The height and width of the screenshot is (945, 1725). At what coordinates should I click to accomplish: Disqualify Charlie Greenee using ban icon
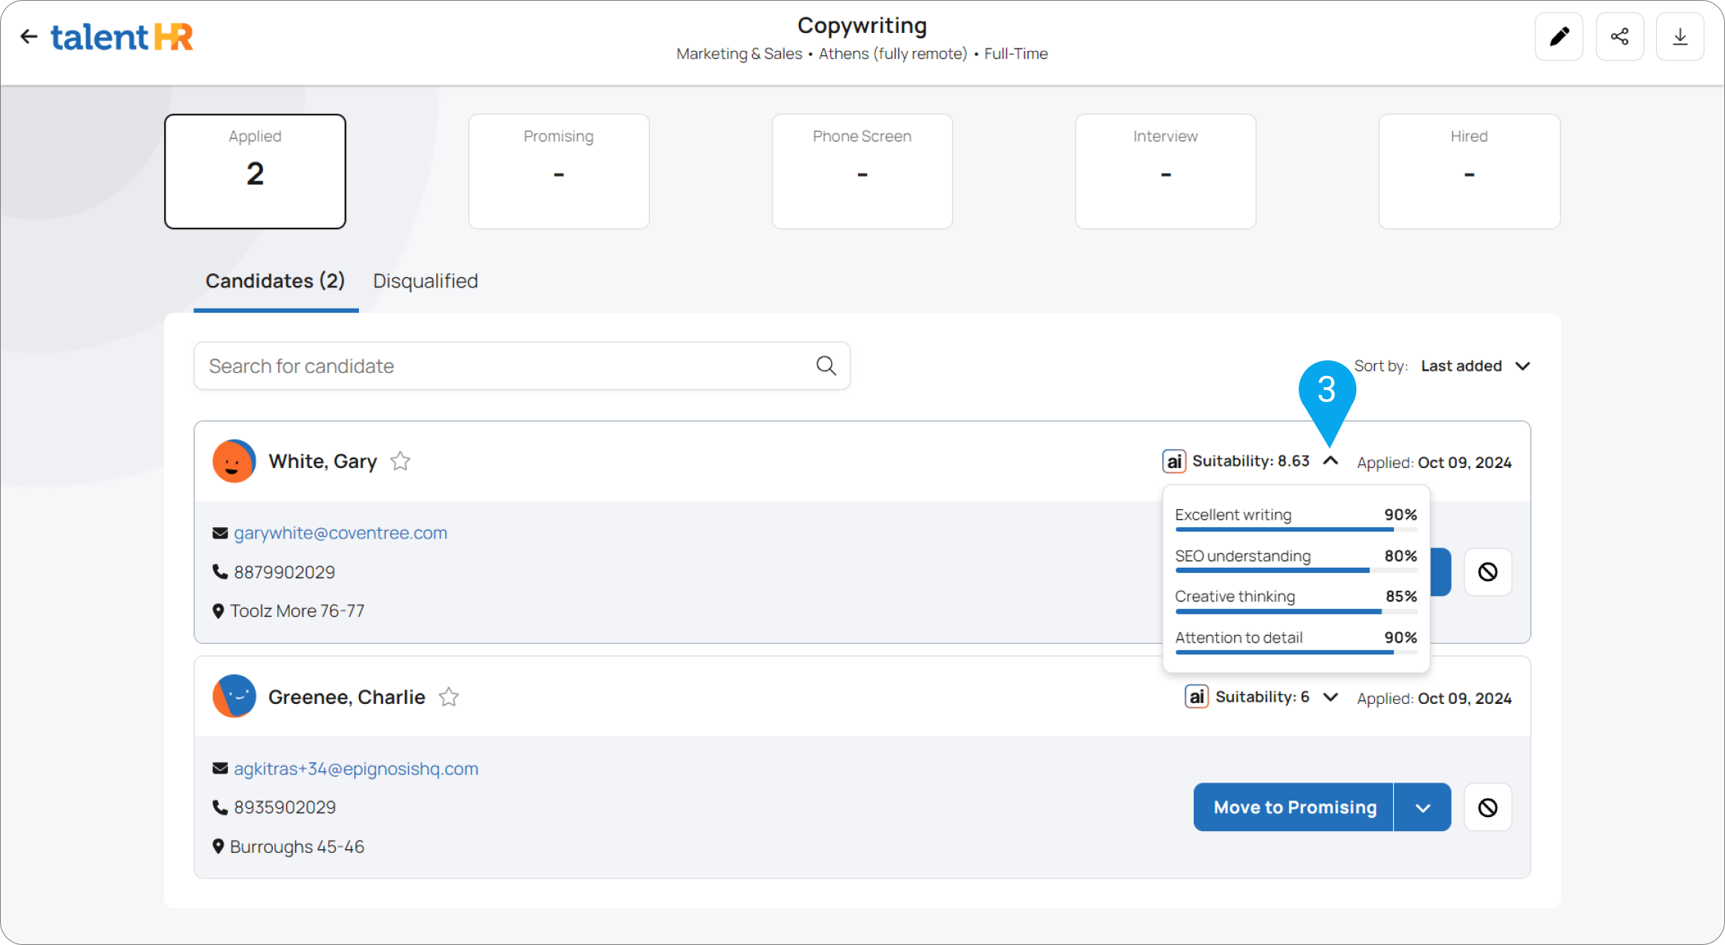1487,807
